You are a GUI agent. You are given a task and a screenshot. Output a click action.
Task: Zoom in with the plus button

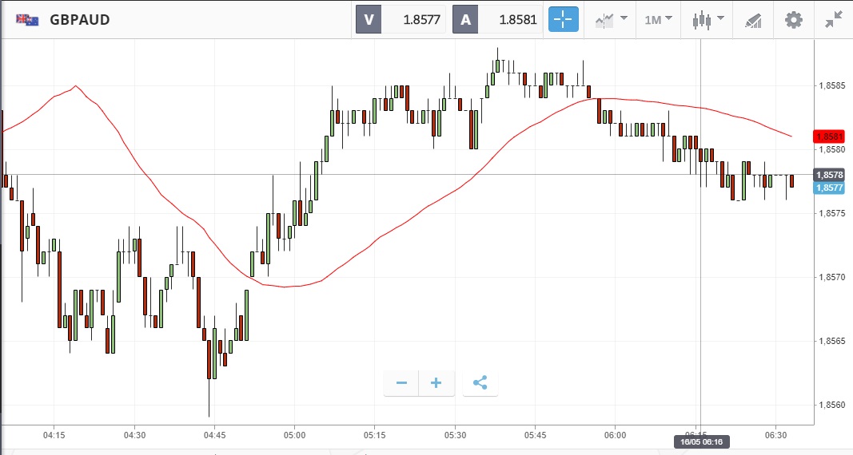pyautogui.click(x=436, y=383)
